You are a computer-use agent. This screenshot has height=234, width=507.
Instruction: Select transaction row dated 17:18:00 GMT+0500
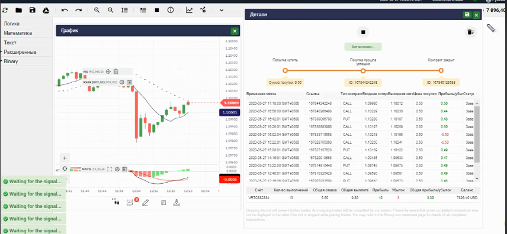click(x=361, y=103)
